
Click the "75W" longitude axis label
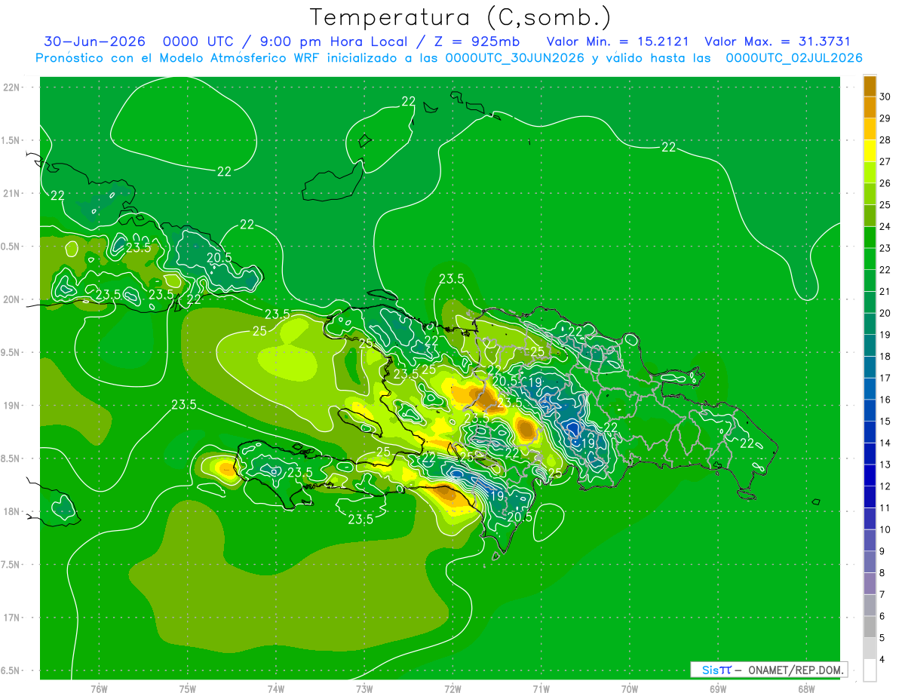188,688
